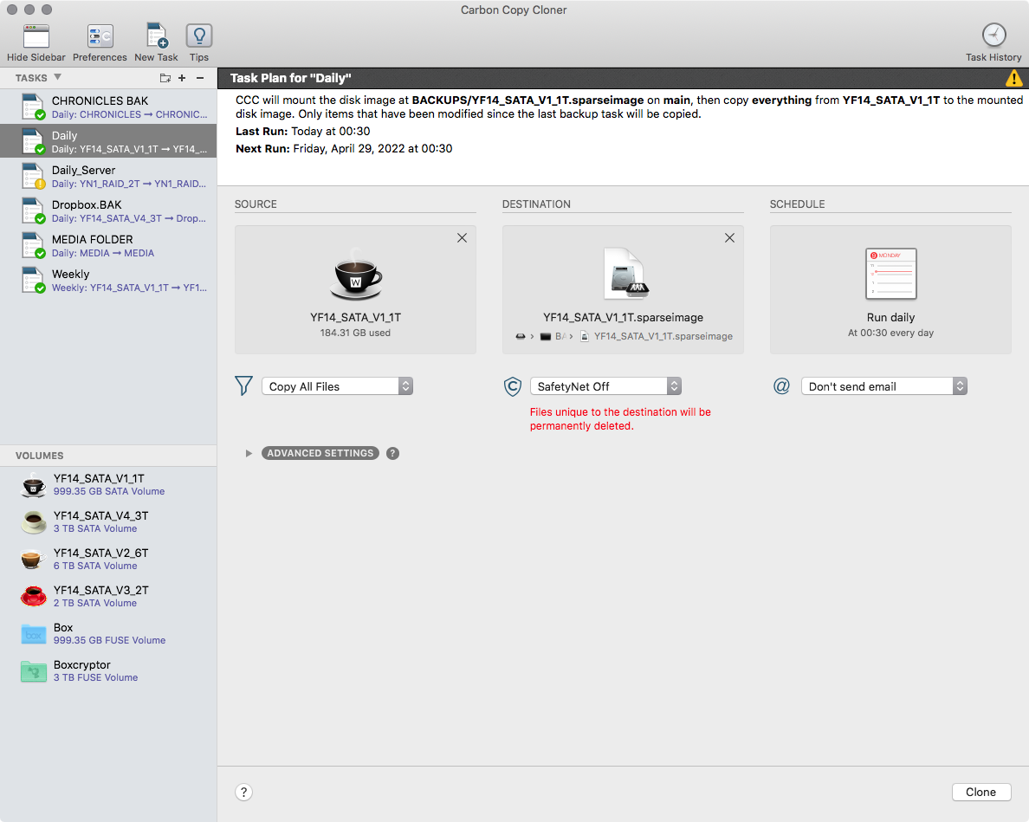Select the Daily task in sidebar
Screen dimensions: 1029x822
coord(108,141)
